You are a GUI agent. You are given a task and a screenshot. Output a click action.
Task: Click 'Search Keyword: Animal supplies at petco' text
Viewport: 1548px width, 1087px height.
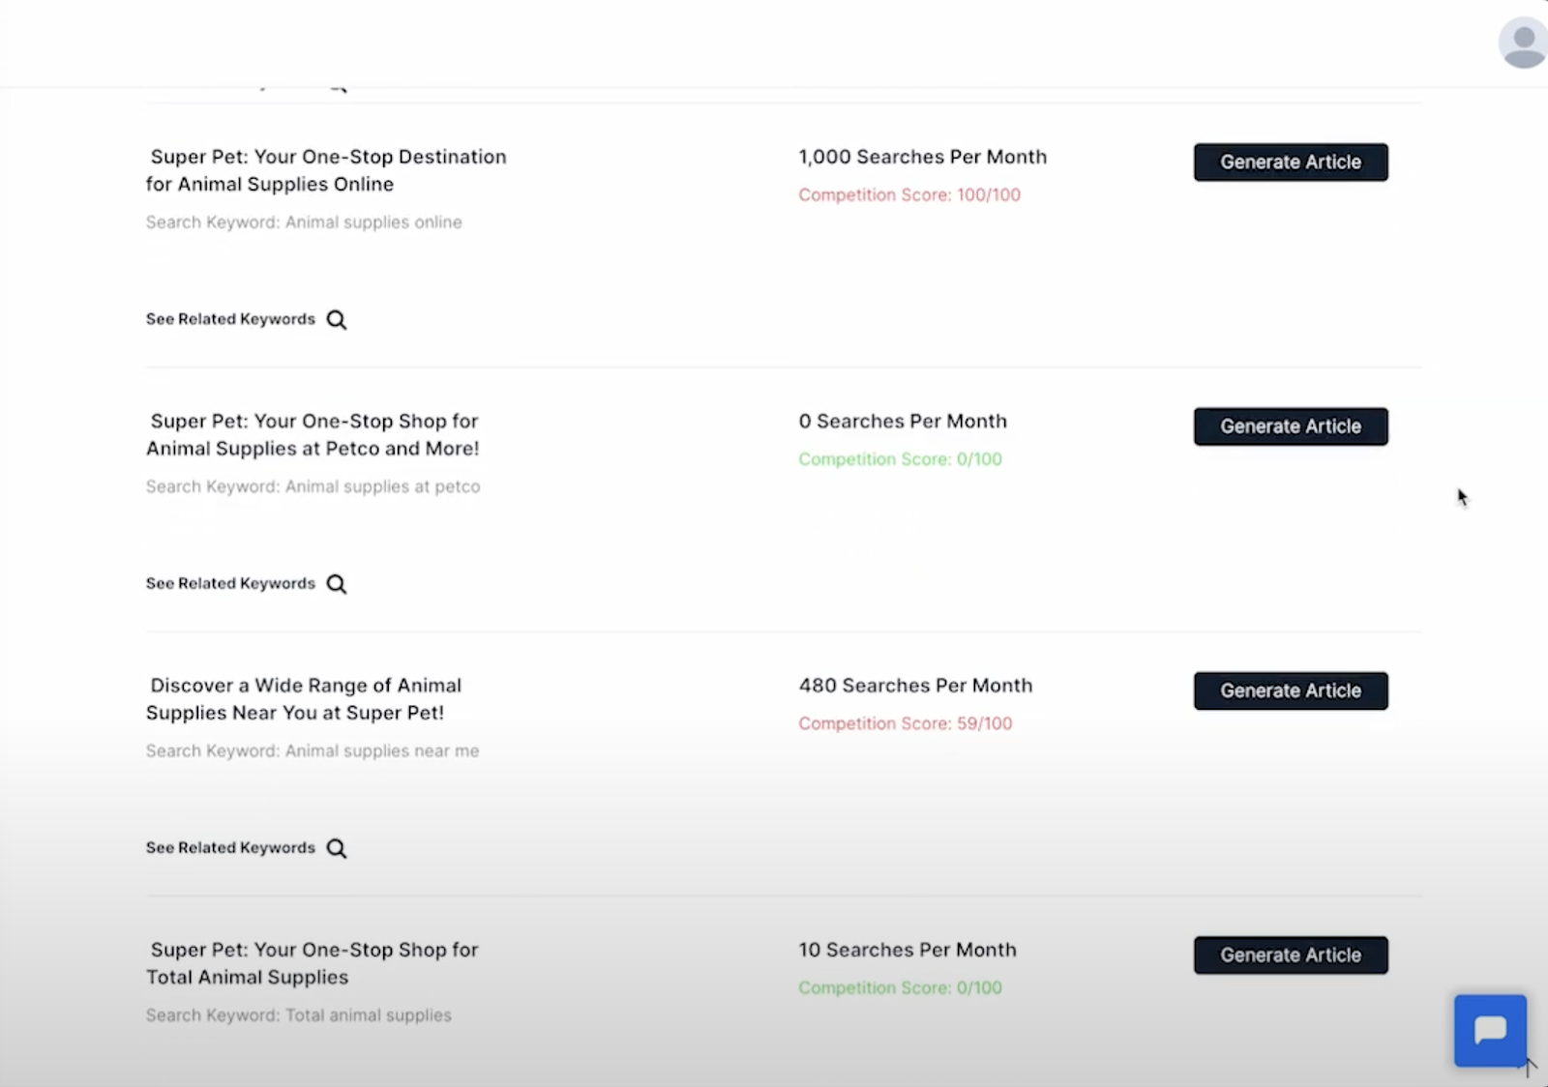313,486
